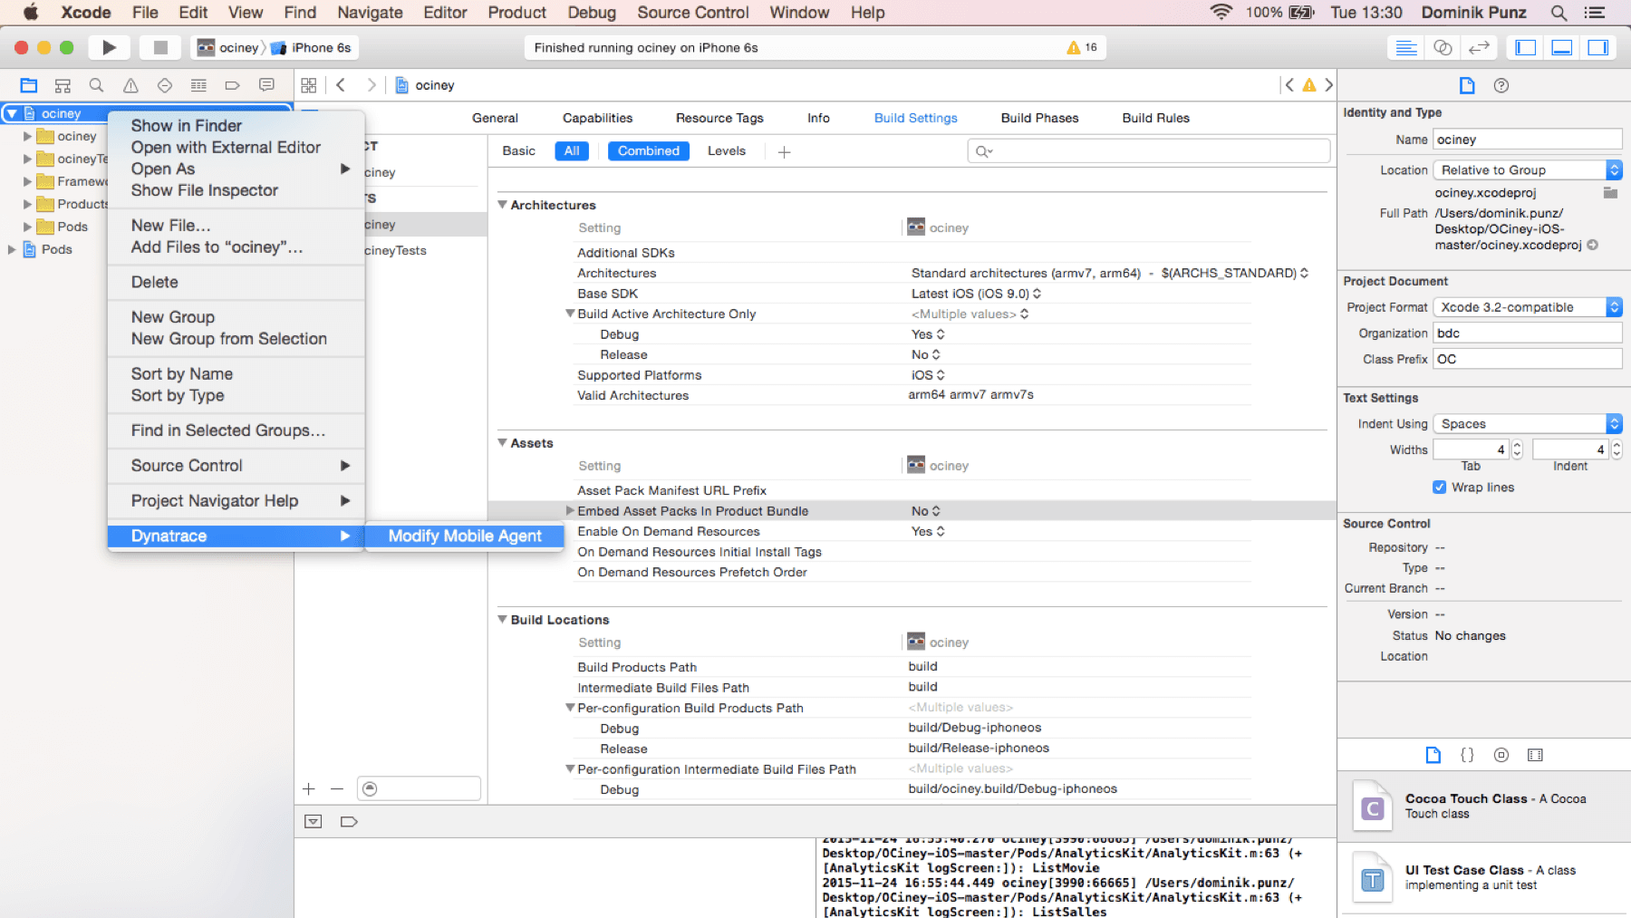Collapse Build Active Architecture Only row
Screen dimensions: 1631x918
(x=570, y=314)
